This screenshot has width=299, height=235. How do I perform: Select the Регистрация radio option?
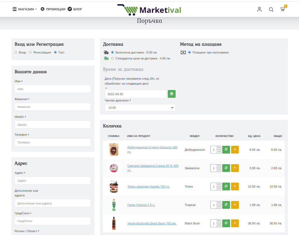coord(30,52)
